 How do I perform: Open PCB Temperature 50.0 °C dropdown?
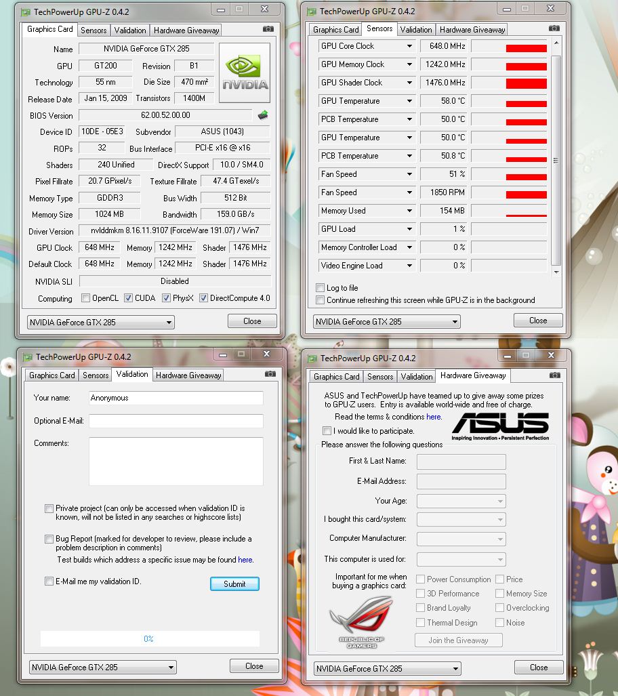(x=409, y=119)
